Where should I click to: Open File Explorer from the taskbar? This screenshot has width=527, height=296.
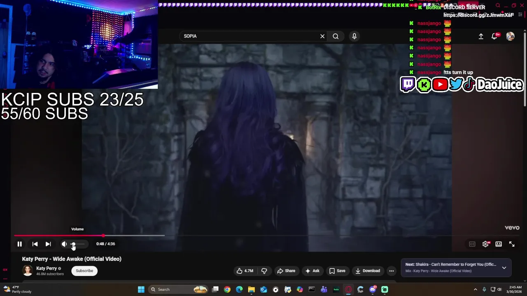251,289
